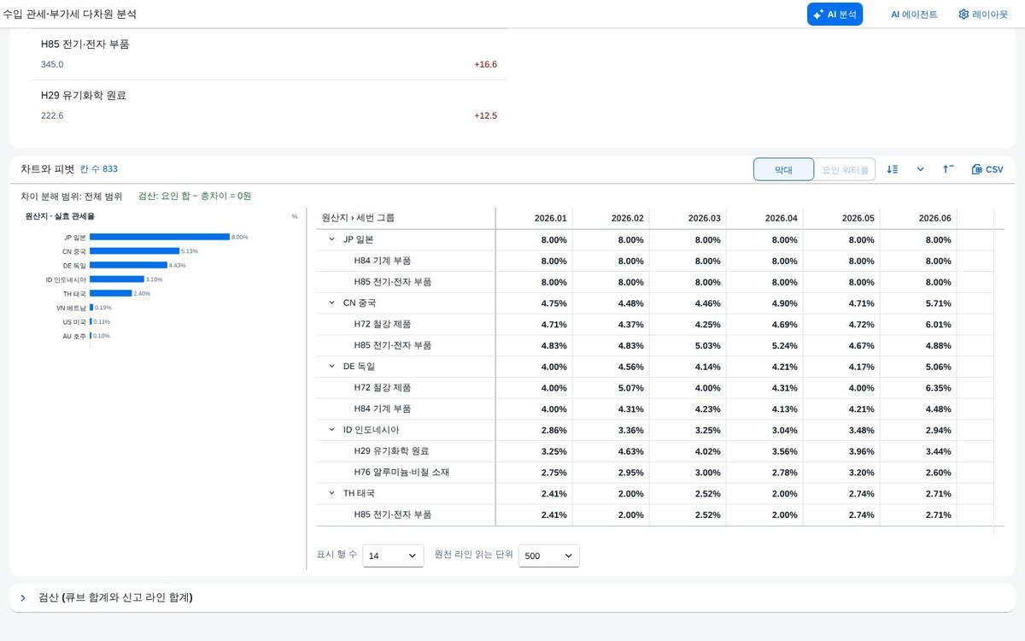The width and height of the screenshot is (1025, 641).
Task: Collapse the CN 중국 row group
Action: coord(332,303)
